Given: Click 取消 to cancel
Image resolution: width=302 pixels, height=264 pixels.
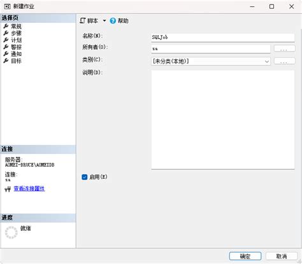Looking at the screenshot, I should coord(282,256).
